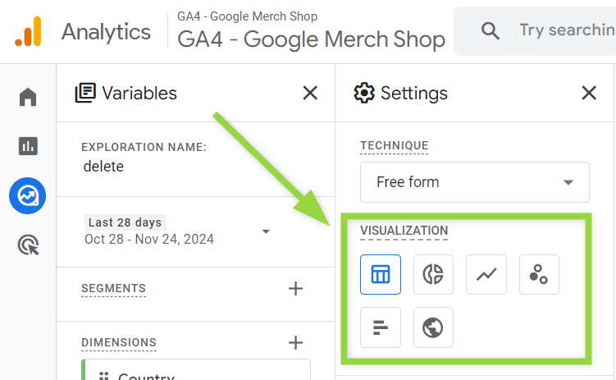Open Home from the left sidebar
Image resolution: width=616 pixels, height=380 pixels.
click(28, 97)
